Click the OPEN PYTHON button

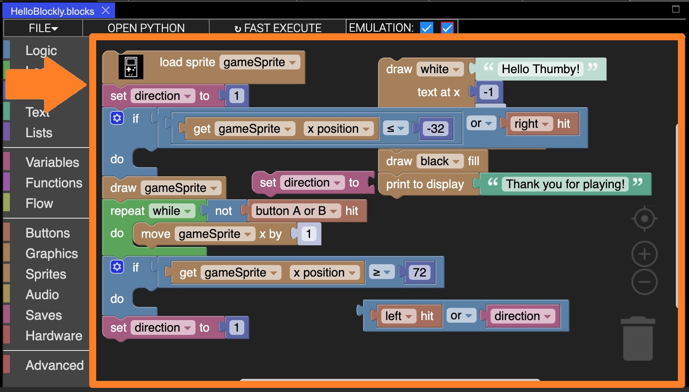coord(146,28)
